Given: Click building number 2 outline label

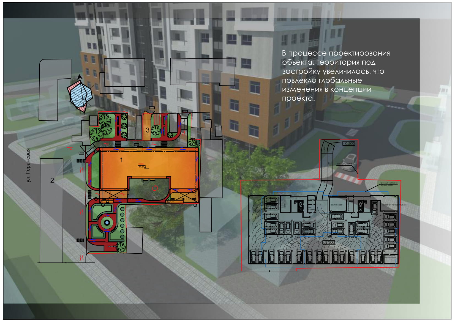Looking at the screenshot, I should (52, 180).
